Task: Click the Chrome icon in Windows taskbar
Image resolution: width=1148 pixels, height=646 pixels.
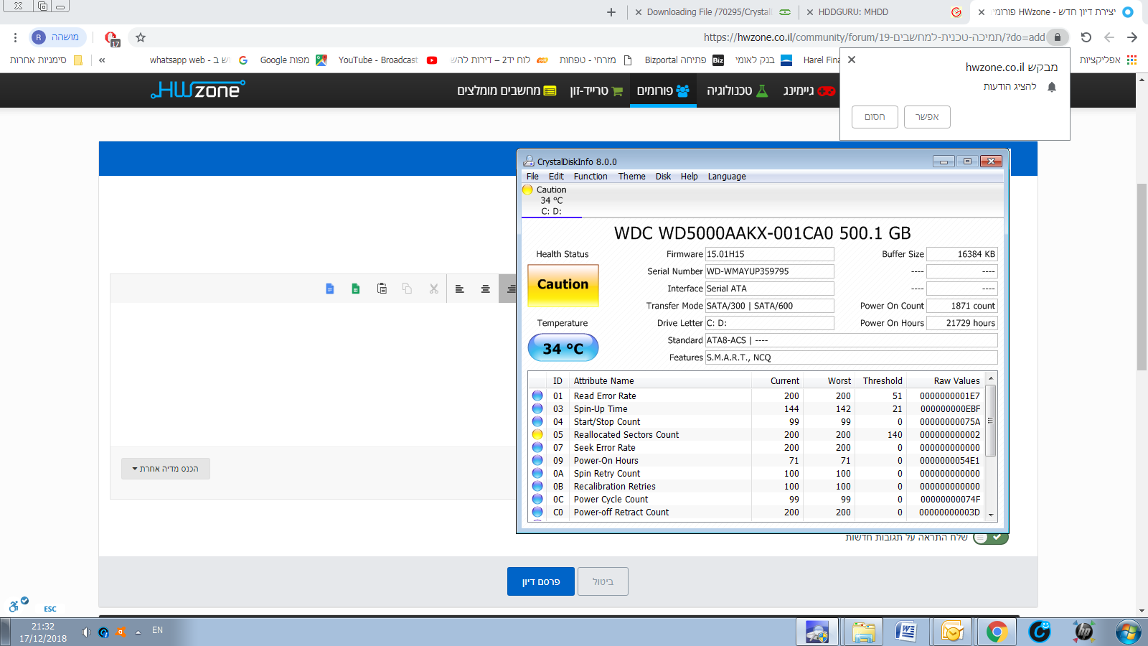Action: (997, 632)
